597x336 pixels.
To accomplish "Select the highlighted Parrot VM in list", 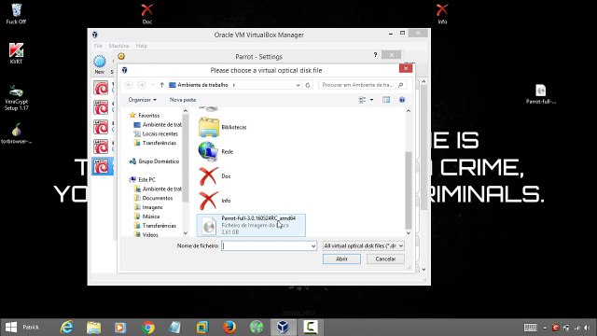I will point(102,166).
